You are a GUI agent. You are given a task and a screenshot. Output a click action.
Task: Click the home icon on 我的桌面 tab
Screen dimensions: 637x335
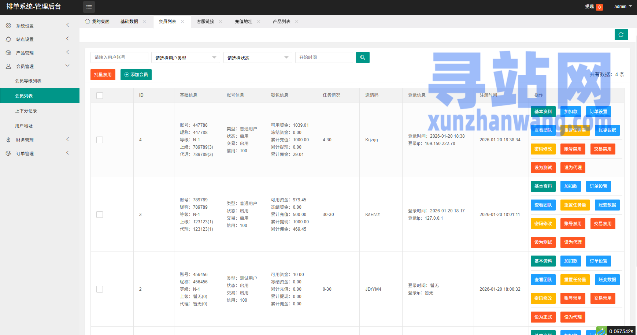(88, 21)
